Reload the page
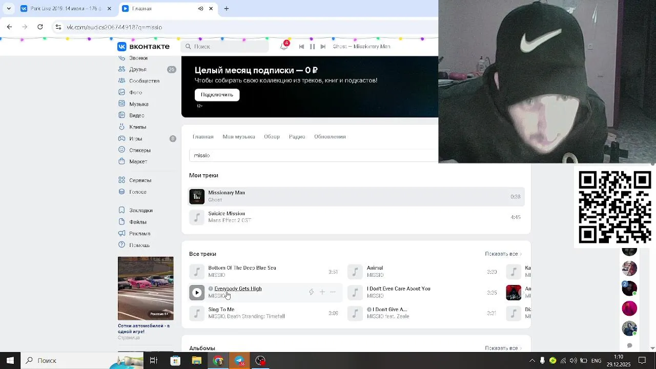This screenshot has height=369, width=656. point(40,27)
